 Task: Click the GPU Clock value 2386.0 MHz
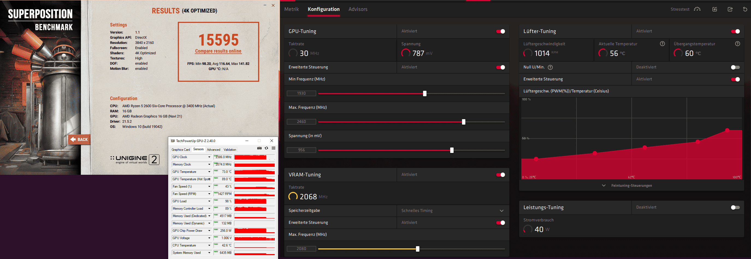click(223, 157)
